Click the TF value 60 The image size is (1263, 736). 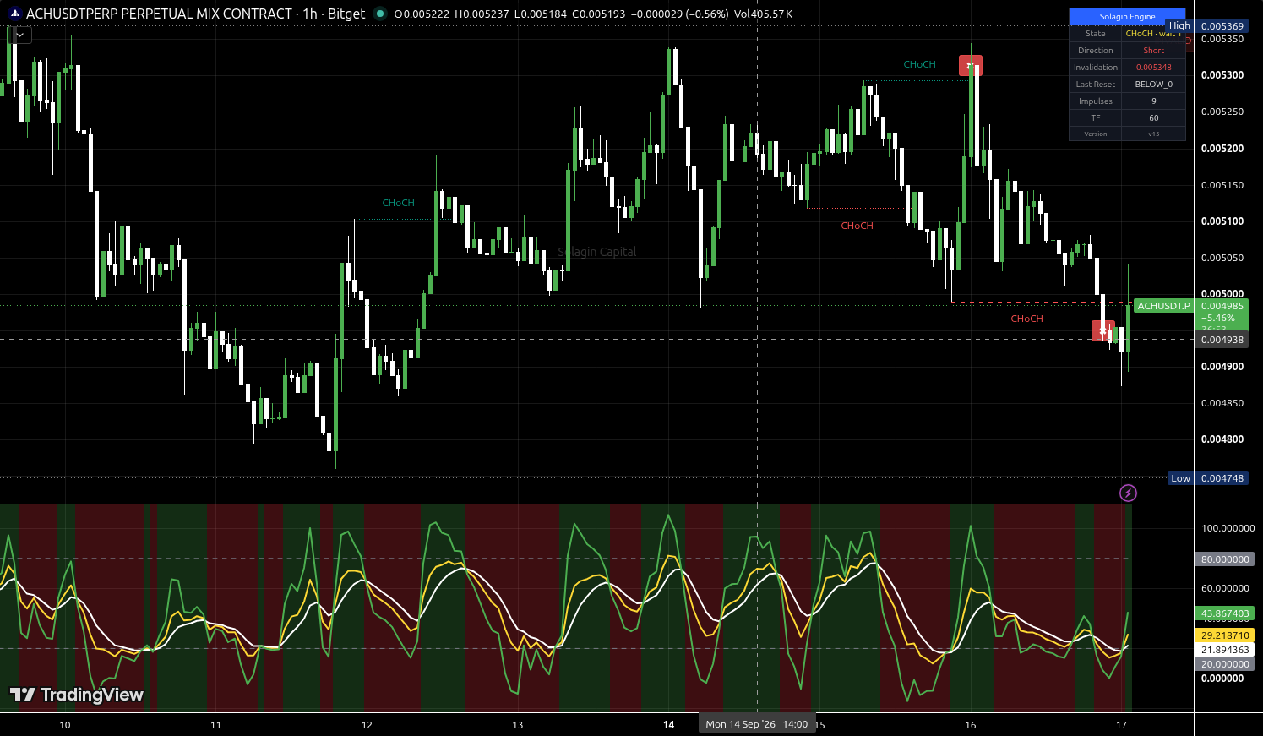click(1153, 118)
